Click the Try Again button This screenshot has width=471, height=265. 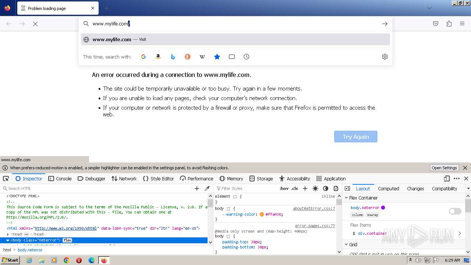pyautogui.click(x=356, y=137)
